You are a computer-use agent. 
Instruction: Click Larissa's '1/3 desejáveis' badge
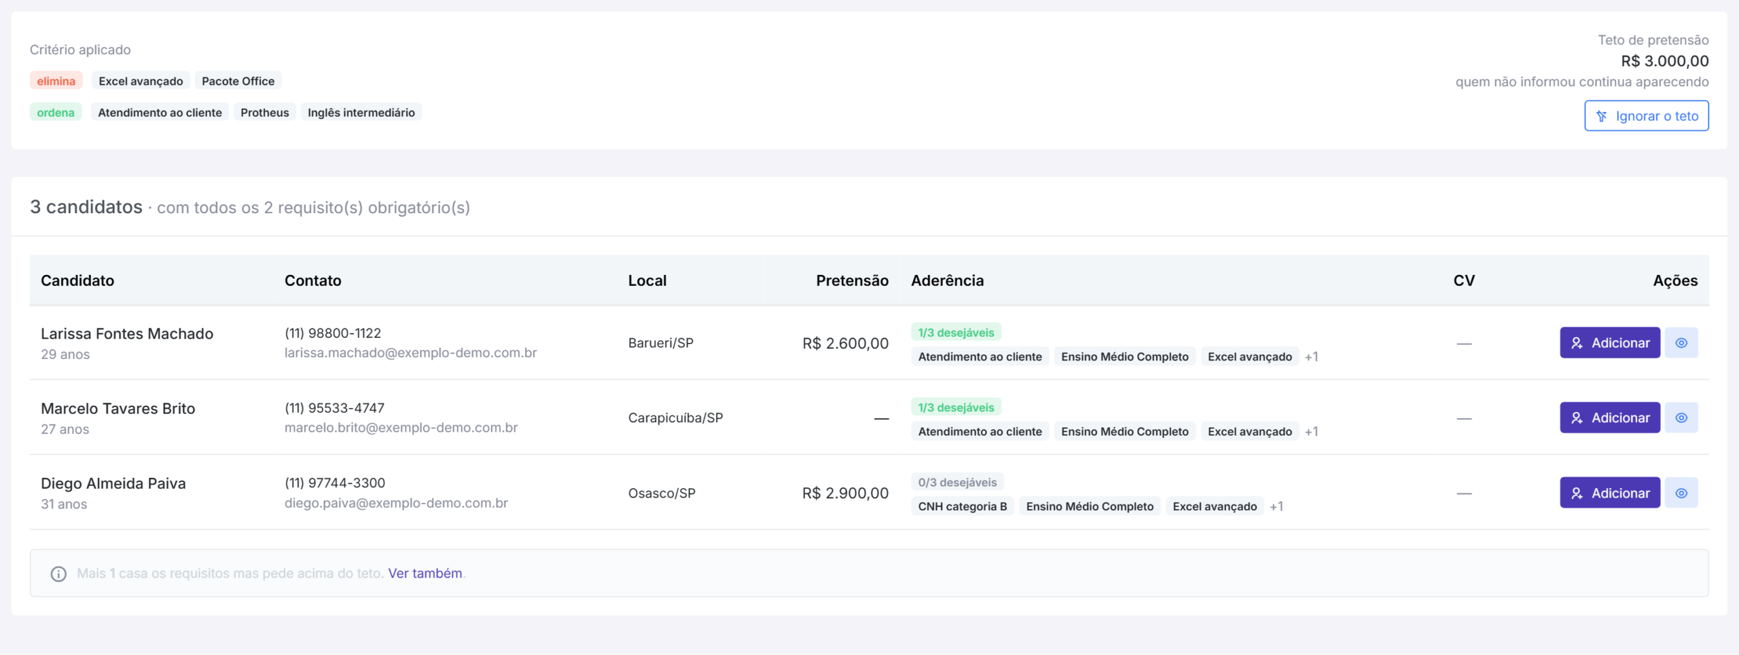coord(956,333)
